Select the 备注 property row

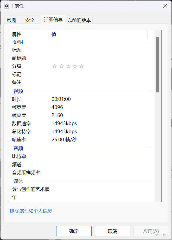tap(82, 83)
